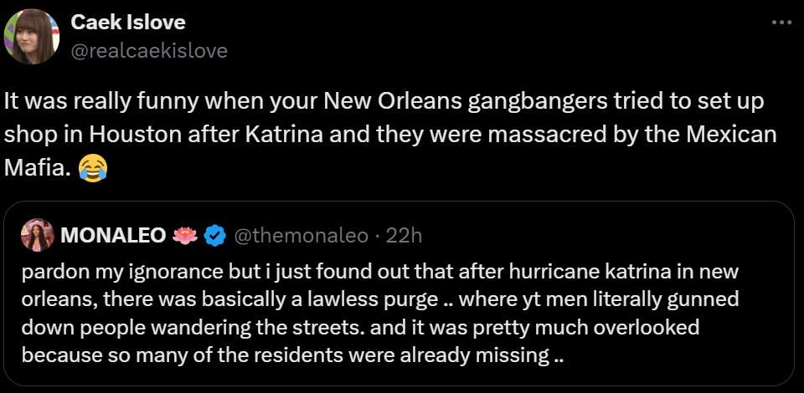
Task: Click Caek Islove's profile avatar
Action: [32, 36]
